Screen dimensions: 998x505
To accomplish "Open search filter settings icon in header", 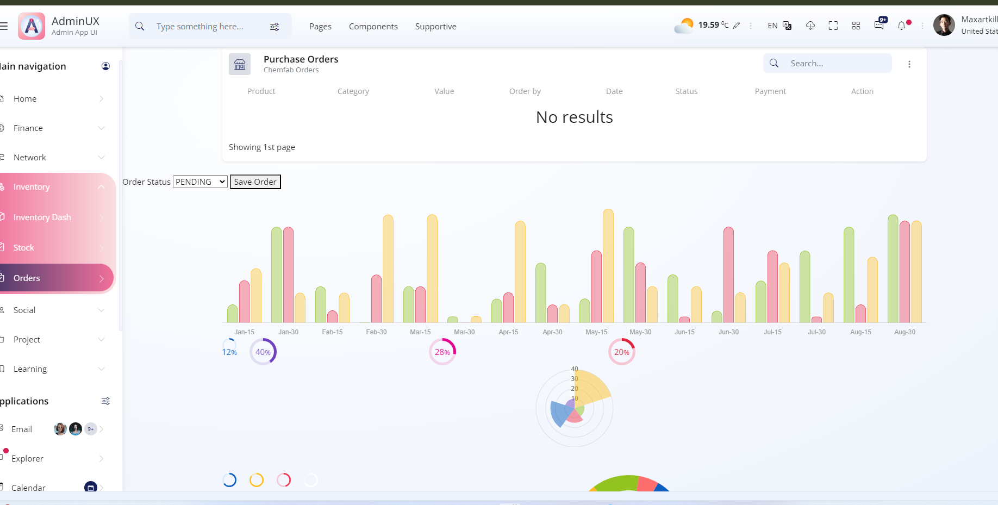I will [275, 27].
